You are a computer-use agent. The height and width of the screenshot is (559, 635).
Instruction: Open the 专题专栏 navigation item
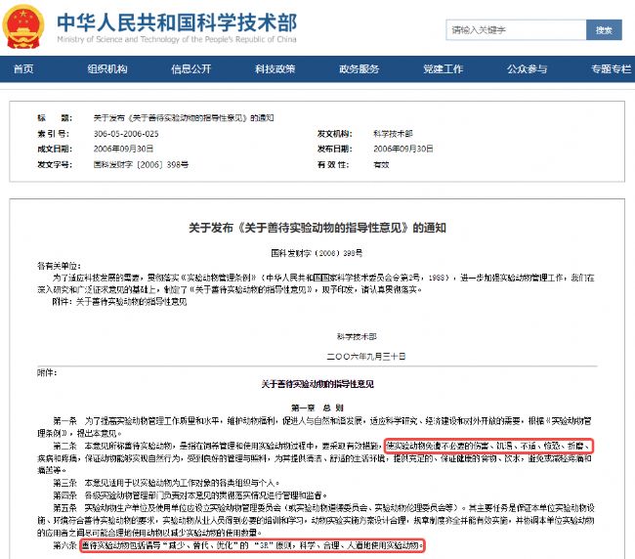tap(611, 69)
